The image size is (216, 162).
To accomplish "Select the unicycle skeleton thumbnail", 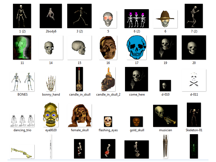I will 137,150.
